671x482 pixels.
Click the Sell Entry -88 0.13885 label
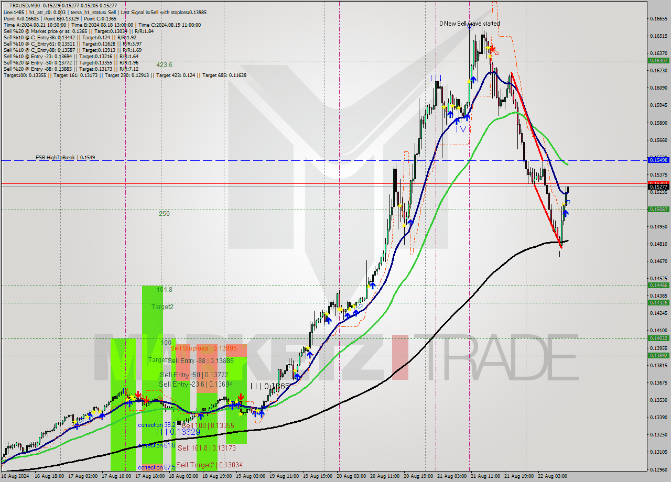(x=200, y=361)
